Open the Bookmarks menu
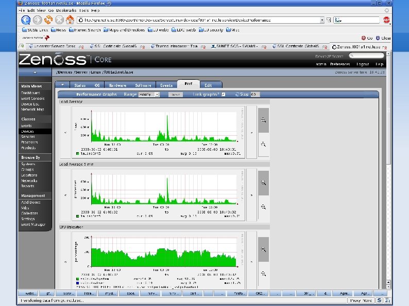 click(66, 10)
